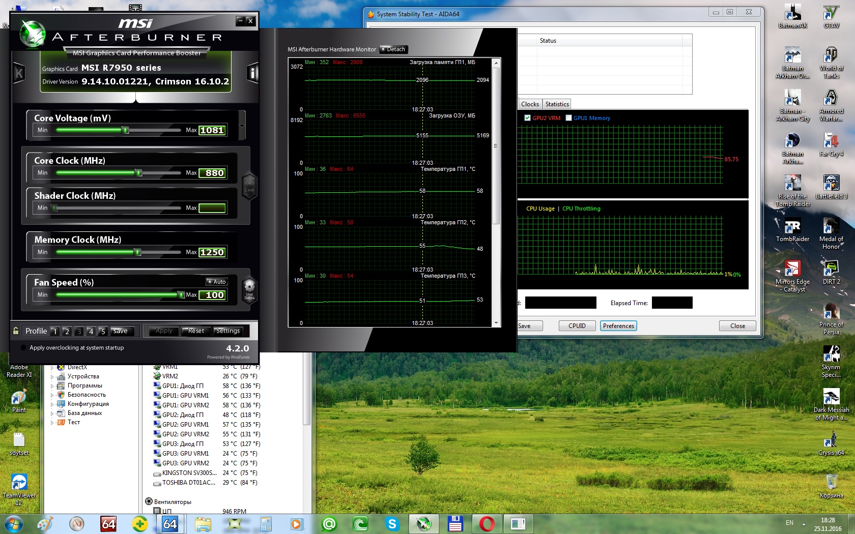Screen dimensions: 855x534
Task: Click the Windows Start button
Action: tap(13, 523)
